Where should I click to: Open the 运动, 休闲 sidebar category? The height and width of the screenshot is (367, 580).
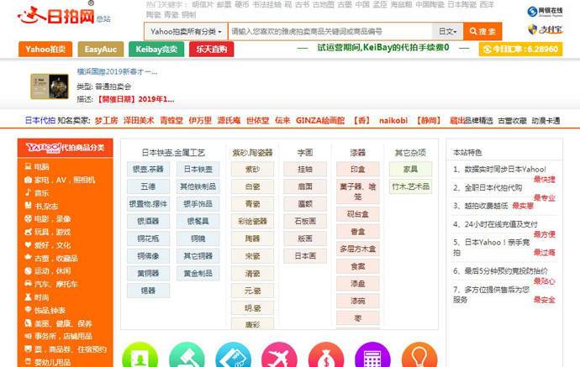pyautogui.click(x=47, y=271)
